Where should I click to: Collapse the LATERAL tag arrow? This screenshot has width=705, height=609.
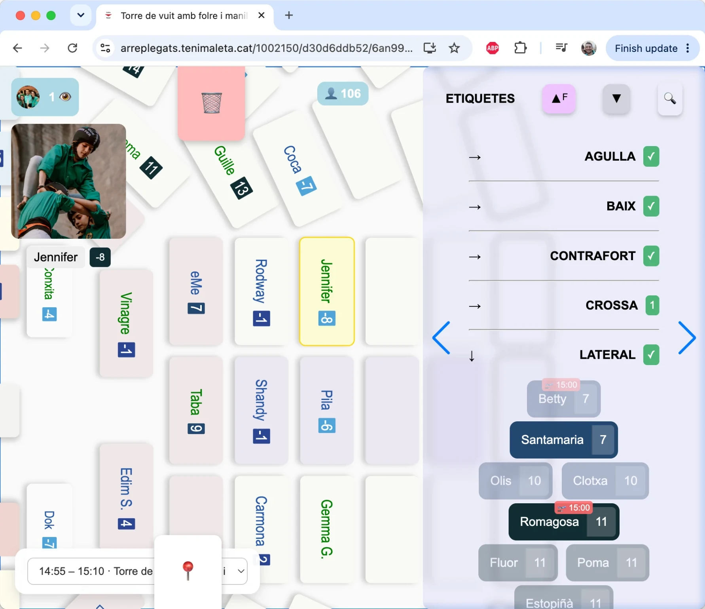[x=472, y=356]
